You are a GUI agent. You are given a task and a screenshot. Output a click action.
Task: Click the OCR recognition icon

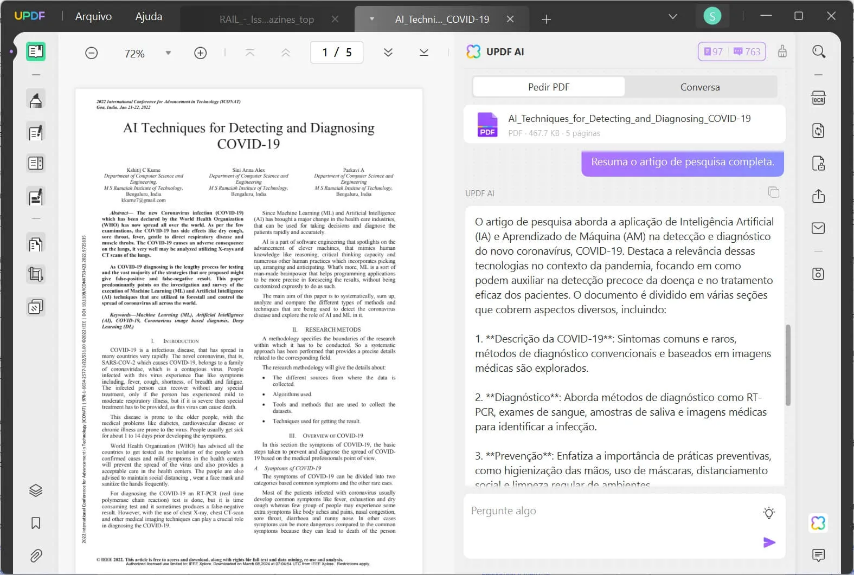pos(818,98)
